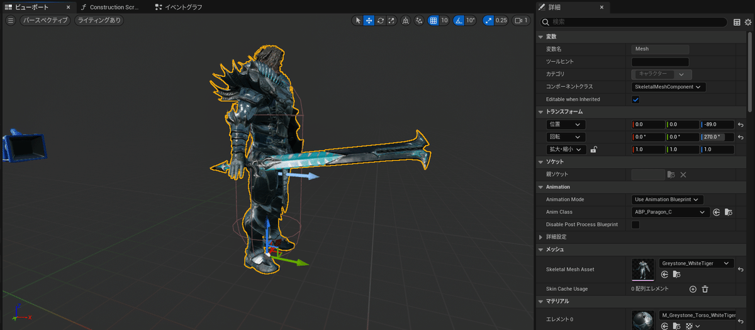Open Animation Mode dropdown

[668, 200]
